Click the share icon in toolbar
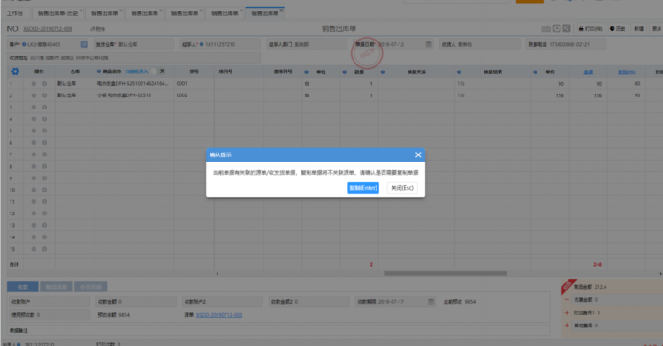 (567, 28)
